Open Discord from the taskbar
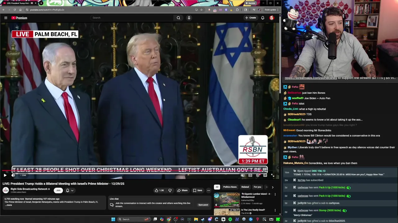Viewport: 398px width, 223px height. pos(210,219)
